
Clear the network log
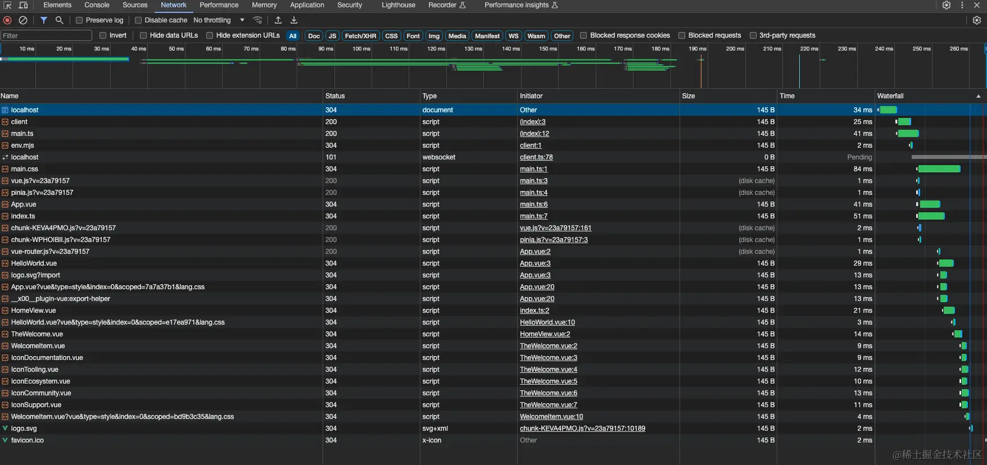[x=23, y=20]
